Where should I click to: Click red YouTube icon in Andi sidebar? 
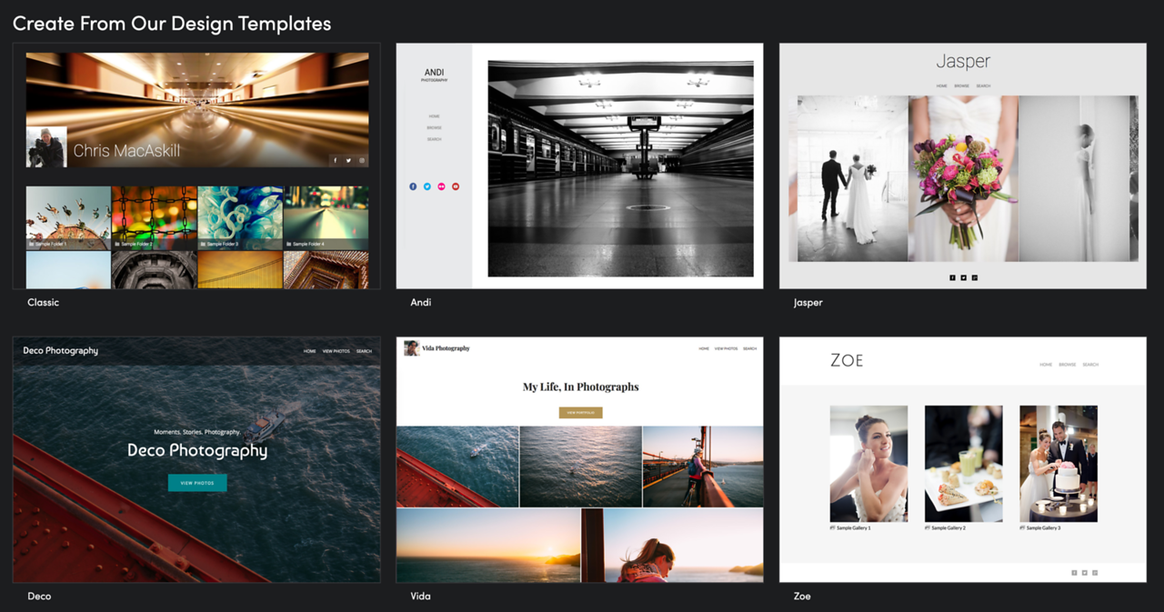point(456,186)
